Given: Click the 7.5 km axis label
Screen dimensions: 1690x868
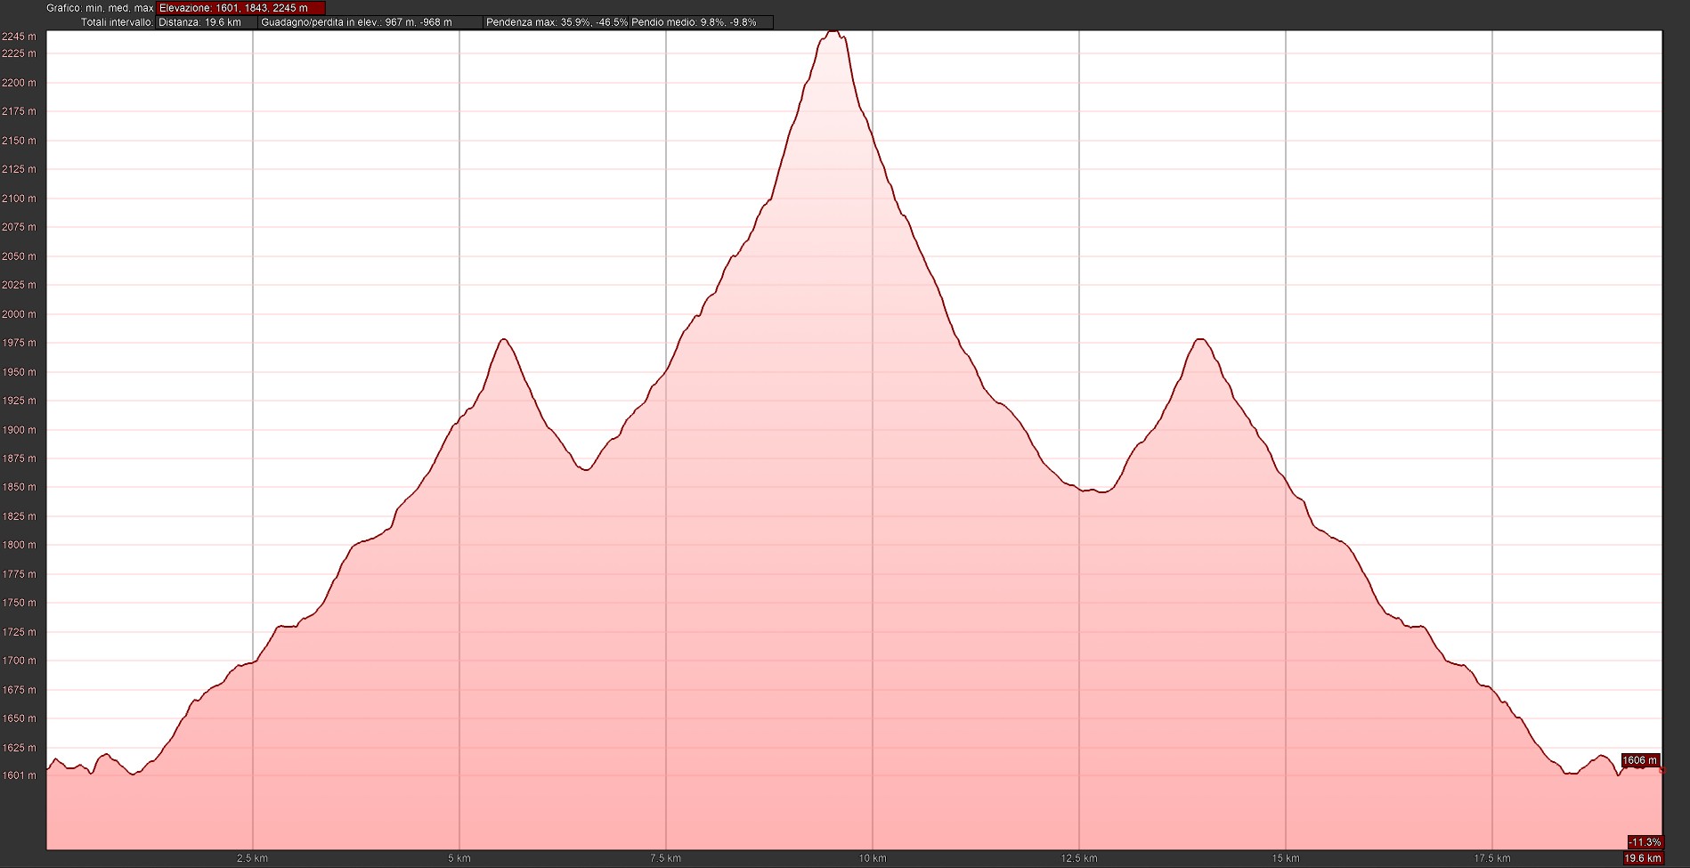Looking at the screenshot, I should (x=665, y=858).
